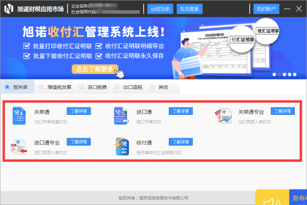Select the fifth banner carousel dot
Viewport: 307px width, 205px height.
click(295, 74)
